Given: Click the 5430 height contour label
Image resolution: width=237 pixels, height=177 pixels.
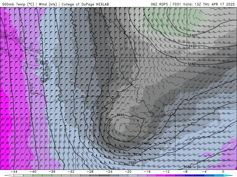Looking at the screenshot, I should click(x=192, y=46).
